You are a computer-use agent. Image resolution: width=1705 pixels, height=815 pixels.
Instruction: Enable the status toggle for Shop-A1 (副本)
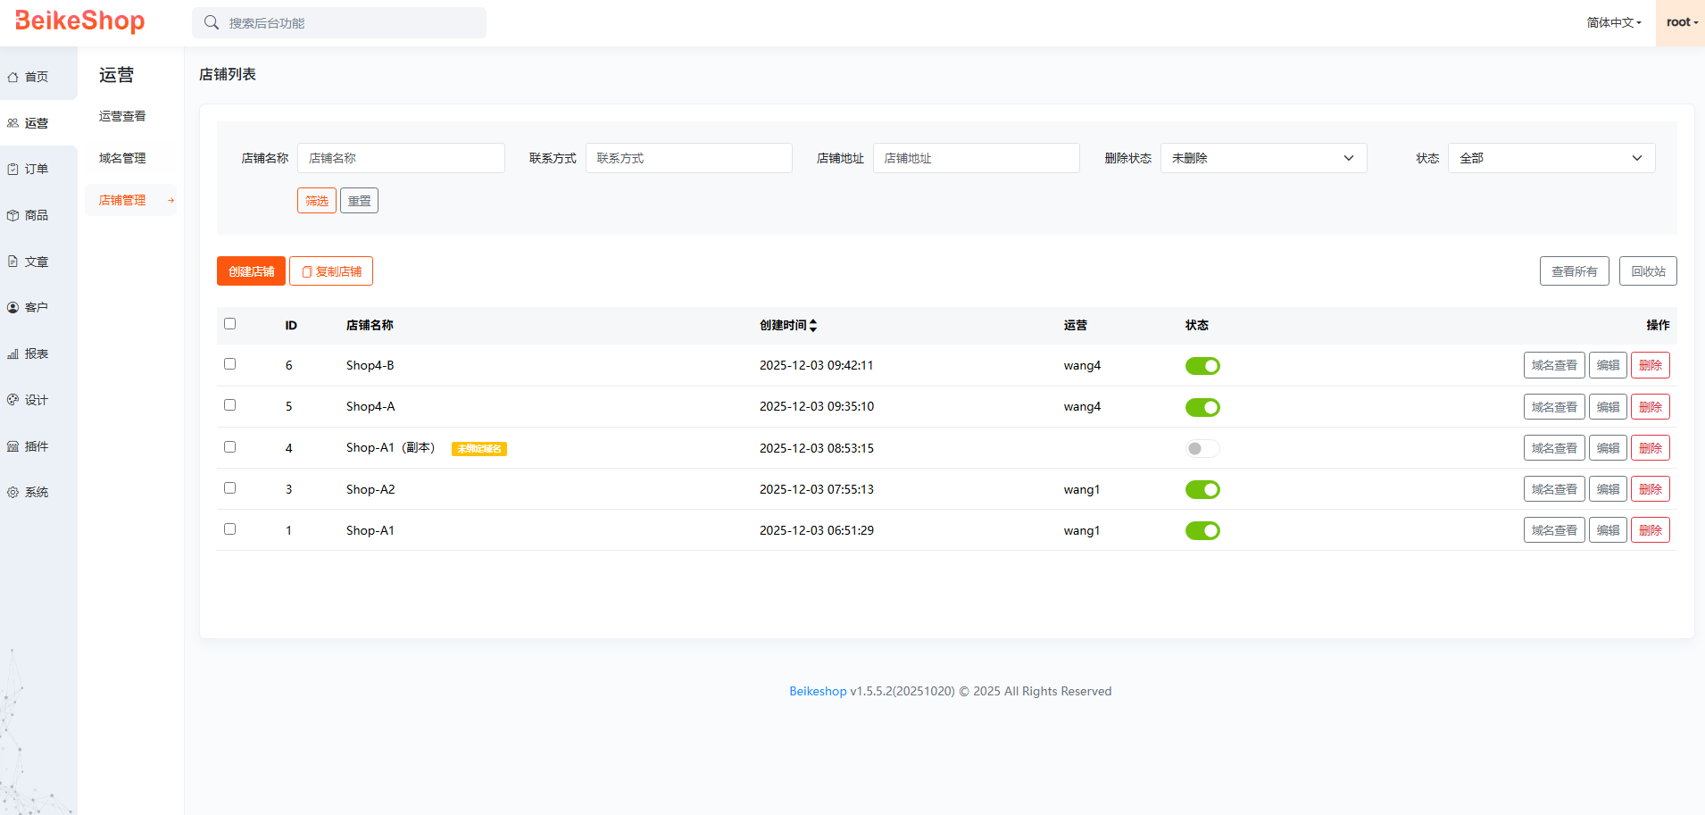coord(1202,448)
